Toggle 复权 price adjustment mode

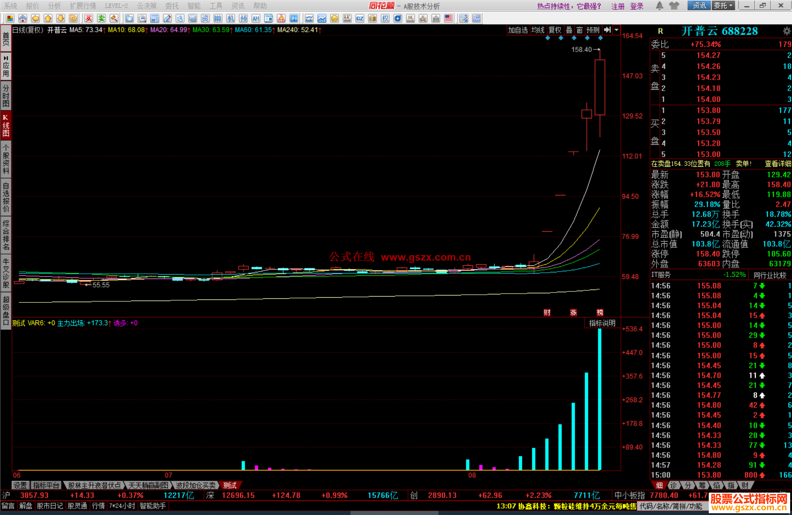(x=555, y=30)
